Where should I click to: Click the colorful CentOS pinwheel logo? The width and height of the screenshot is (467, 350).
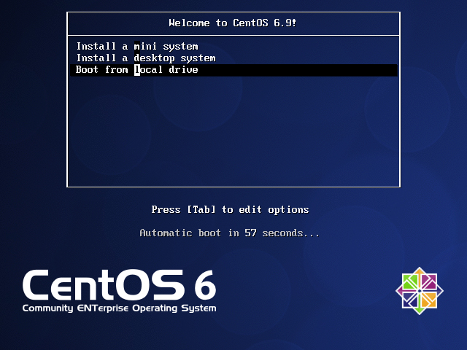[x=420, y=291]
